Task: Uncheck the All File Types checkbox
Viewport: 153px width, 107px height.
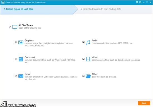Action: tap(10, 27)
